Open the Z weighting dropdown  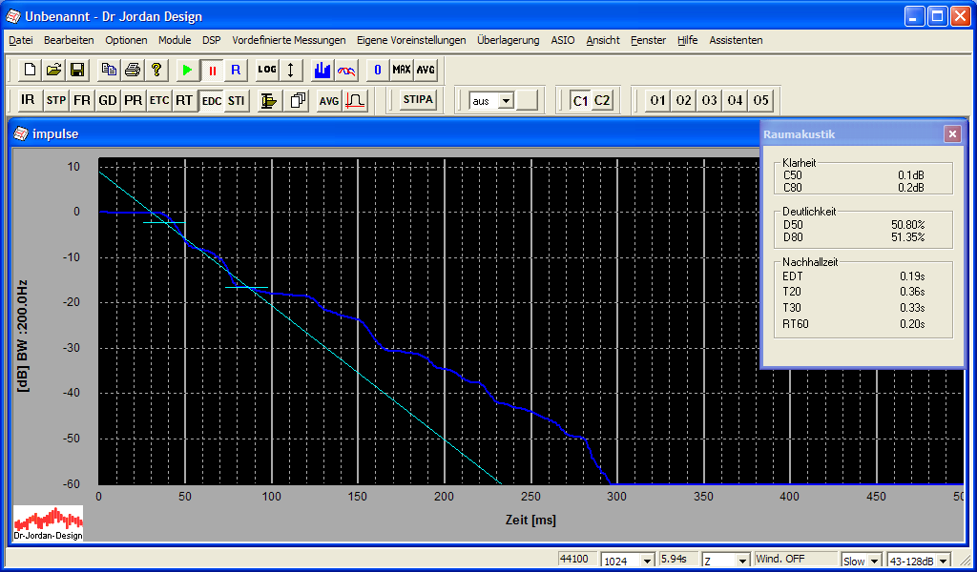click(x=742, y=562)
